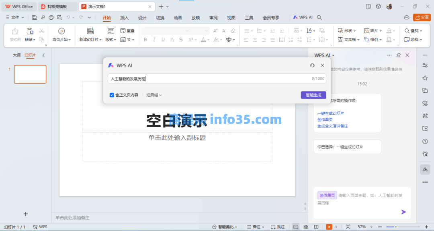Viewport: 434px width, 231px height.
Task: Click the help question mark sidebar icon
Action: point(425,142)
